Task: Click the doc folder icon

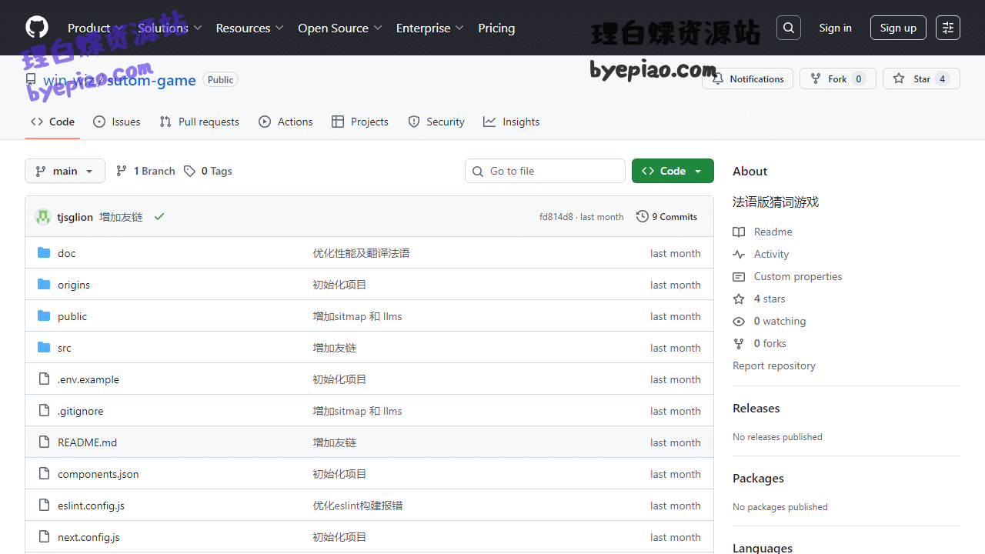Action: click(x=44, y=253)
